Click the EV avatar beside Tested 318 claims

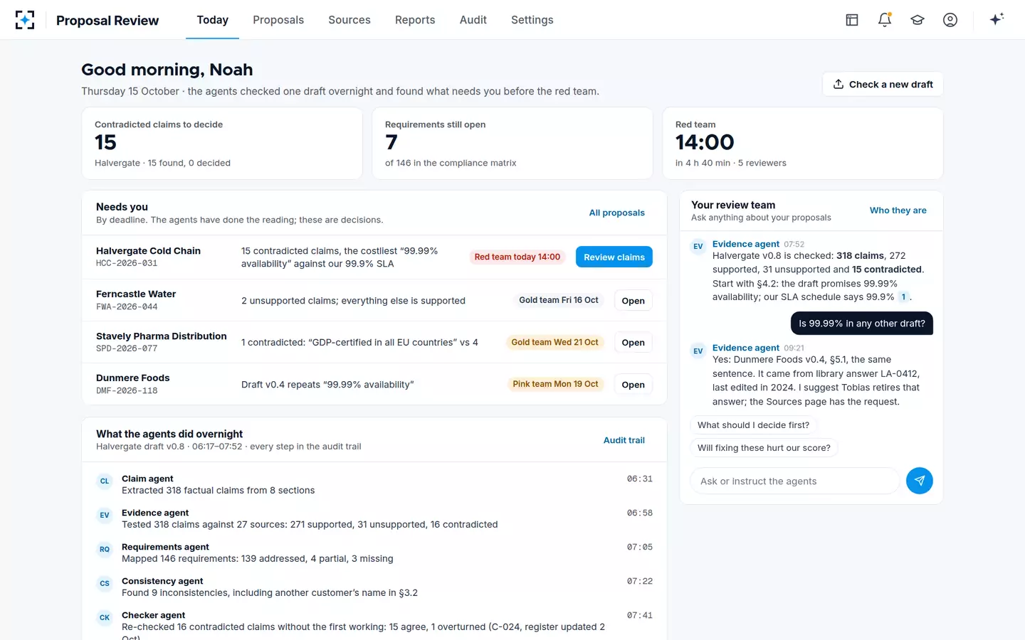pos(105,516)
